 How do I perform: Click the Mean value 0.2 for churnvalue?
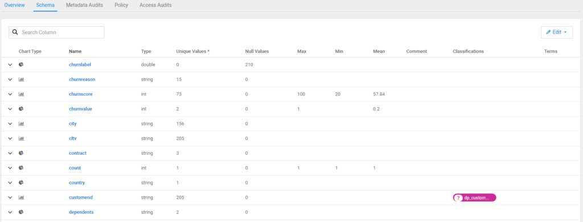(376, 109)
